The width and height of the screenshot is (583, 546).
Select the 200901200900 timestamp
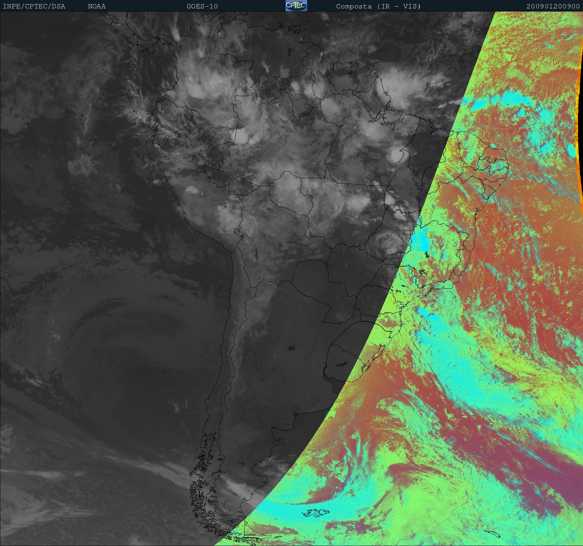pos(553,7)
